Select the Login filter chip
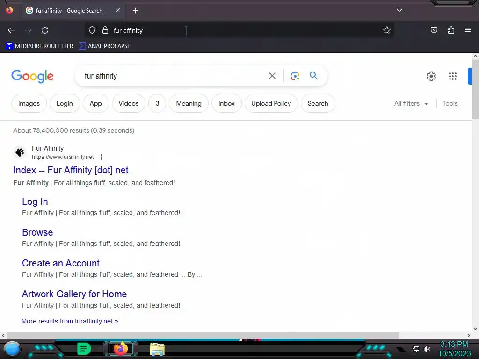Viewport: 479px width, 359px height. click(x=65, y=103)
